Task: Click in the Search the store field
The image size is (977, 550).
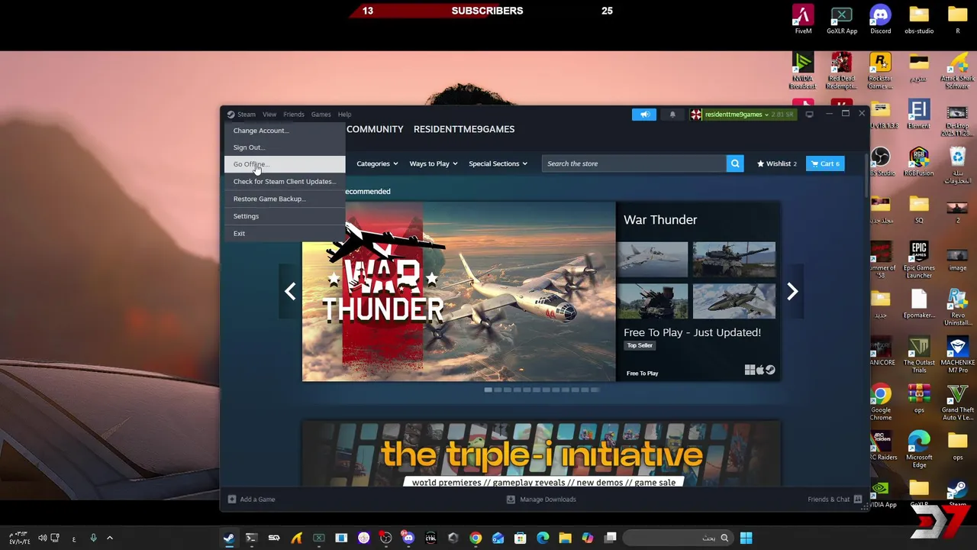Action: 634,163
